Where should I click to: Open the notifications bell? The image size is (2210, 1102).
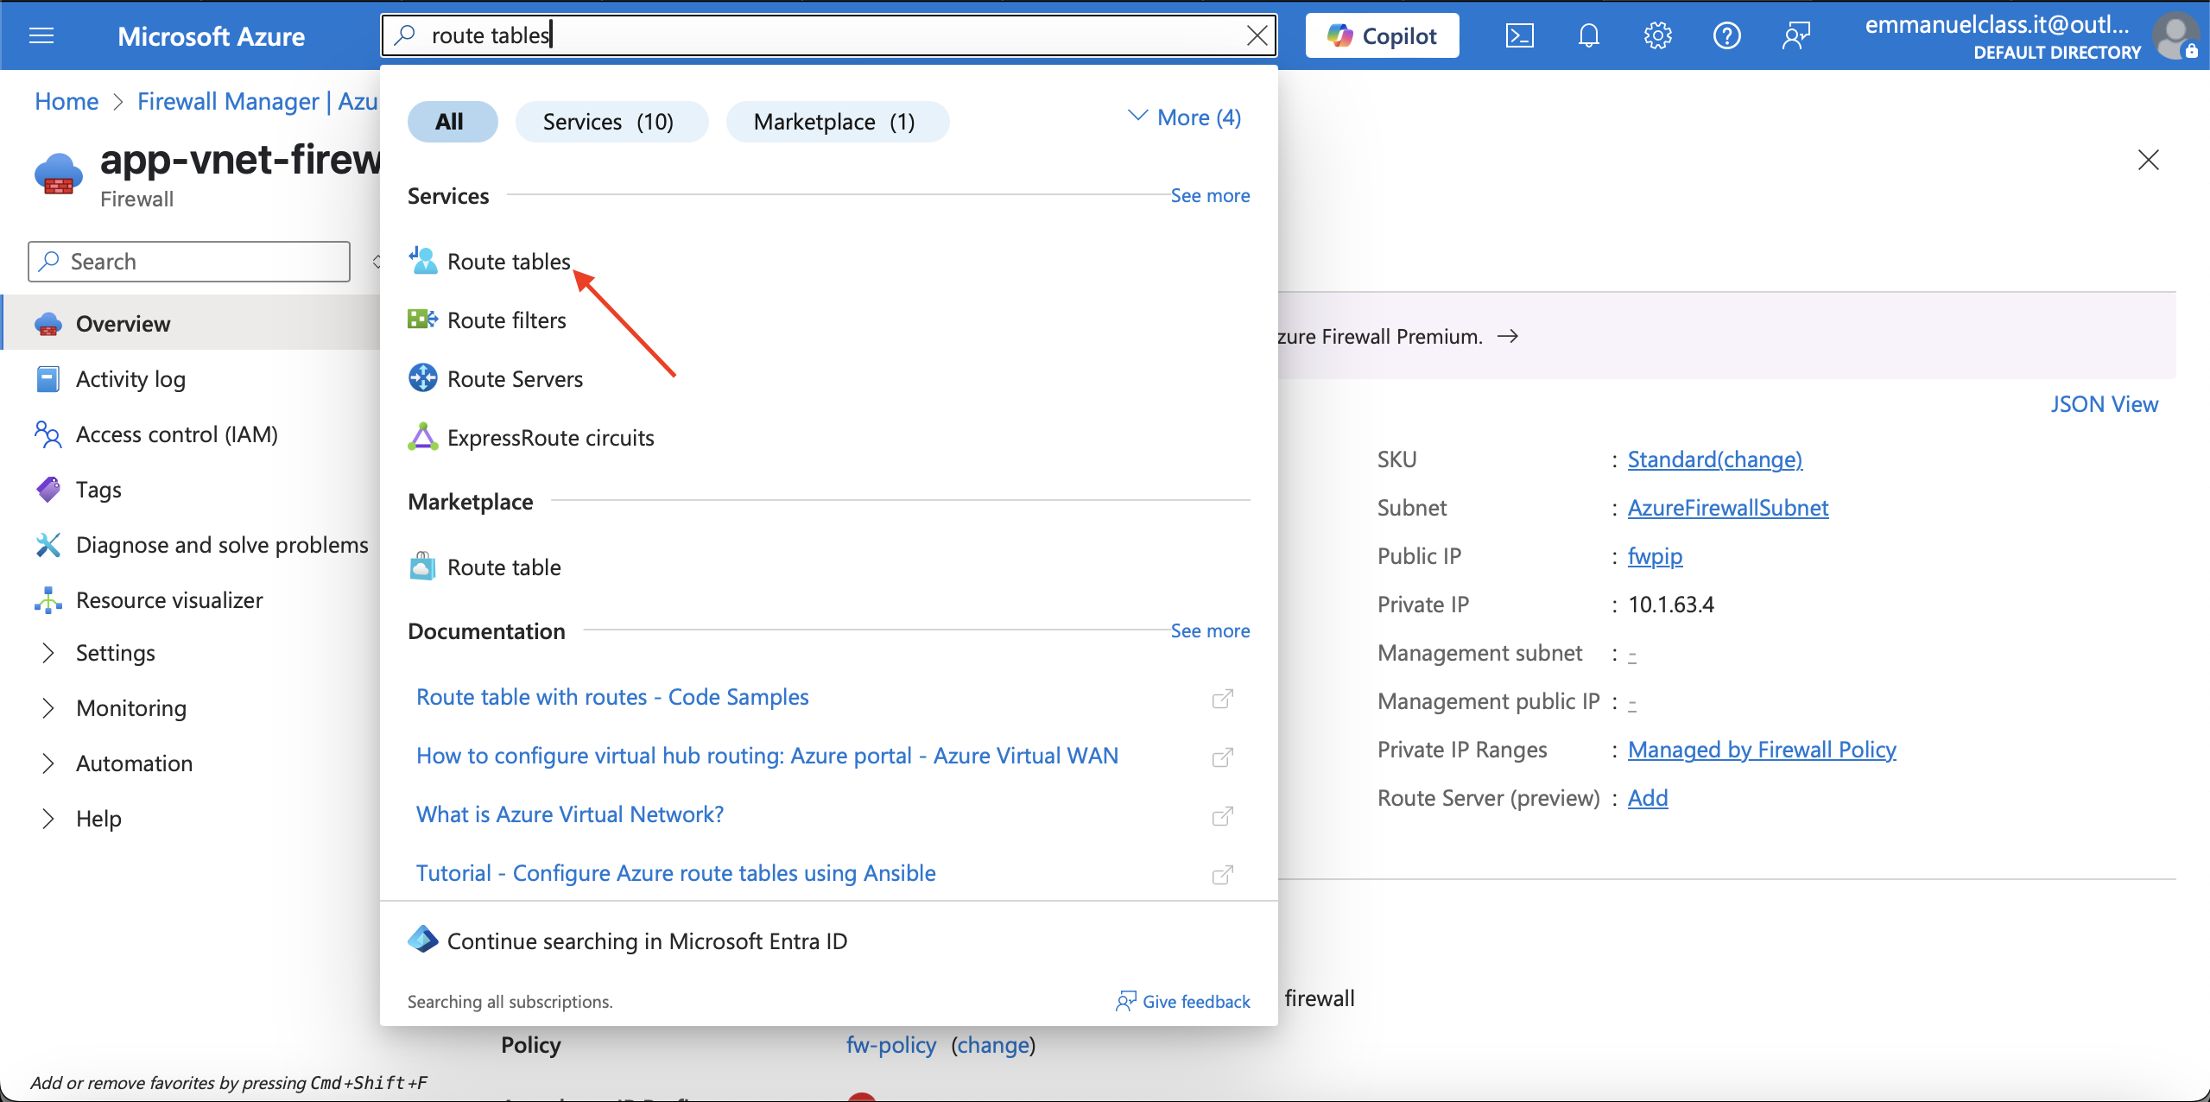[1588, 35]
